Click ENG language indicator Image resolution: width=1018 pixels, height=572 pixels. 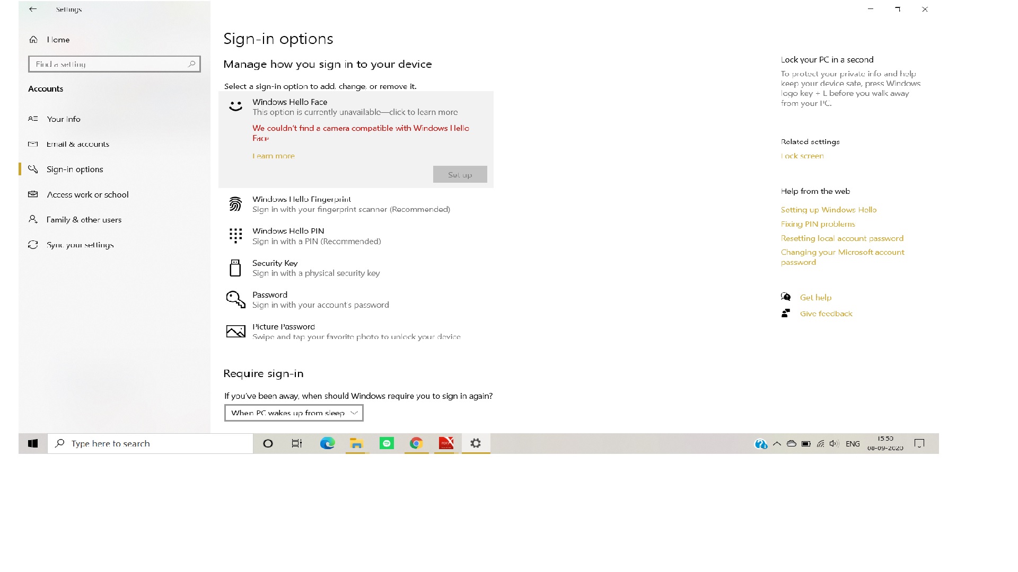point(853,444)
